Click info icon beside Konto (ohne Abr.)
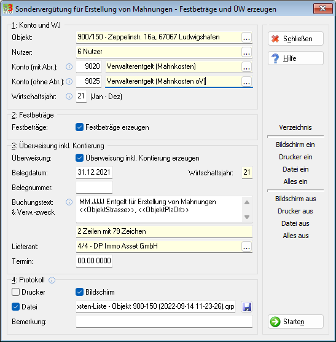This screenshot has height=342, width=336. pyautogui.click(x=69, y=82)
